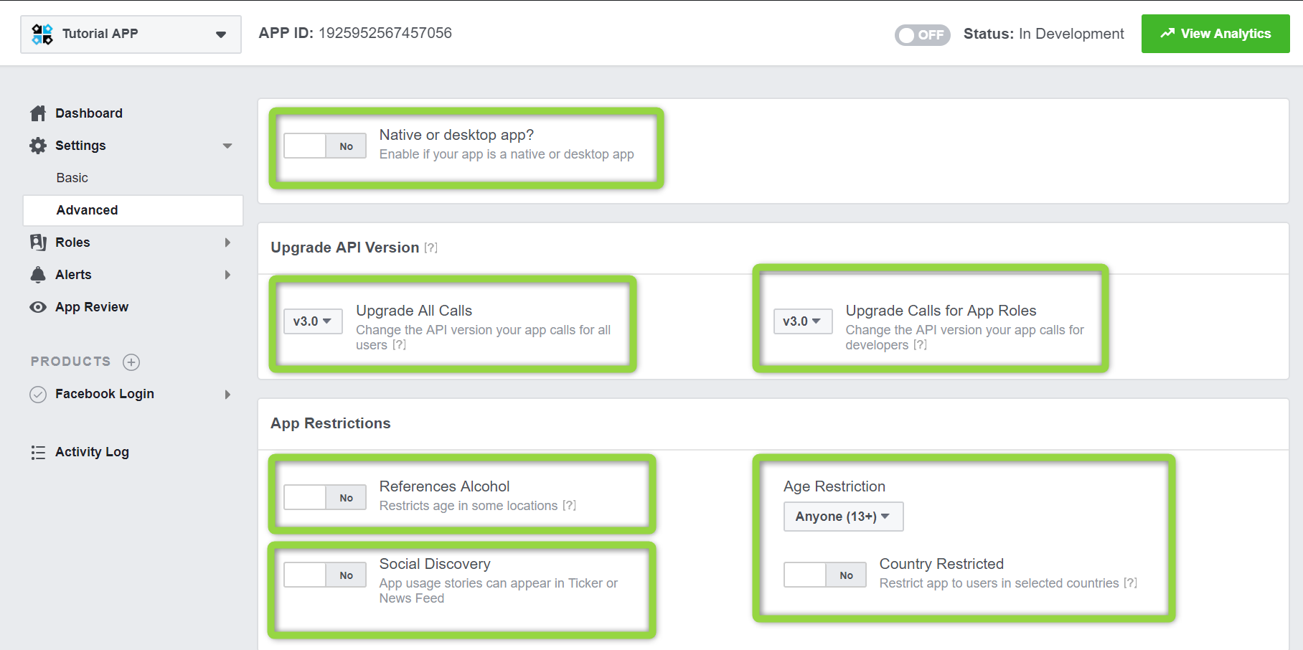The width and height of the screenshot is (1303, 650).
Task: Click the Alerts bell icon
Action: pos(38,275)
